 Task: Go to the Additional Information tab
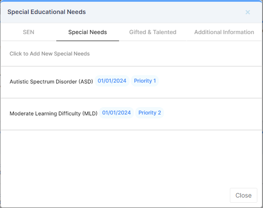coord(224,32)
